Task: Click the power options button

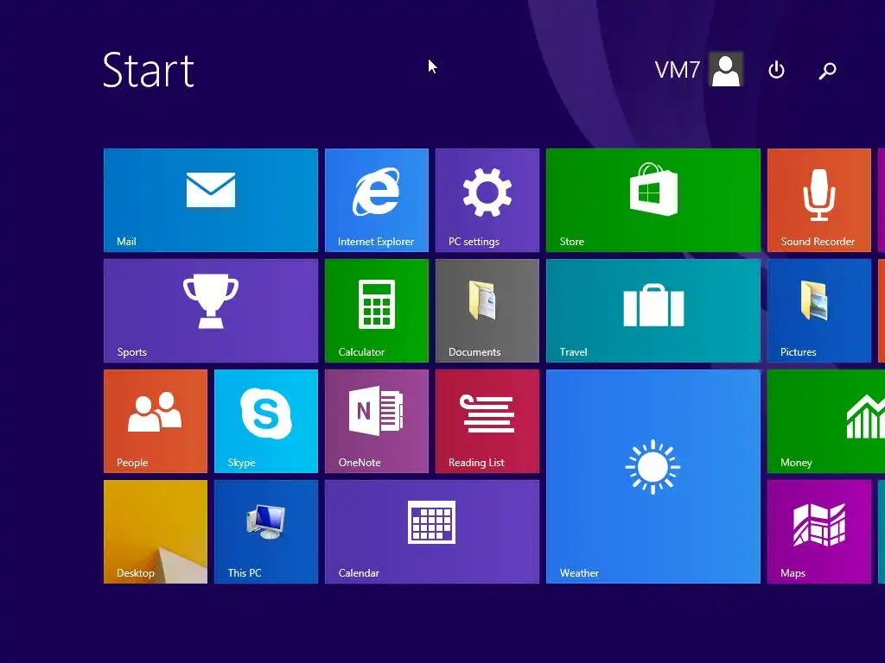Action: click(777, 70)
